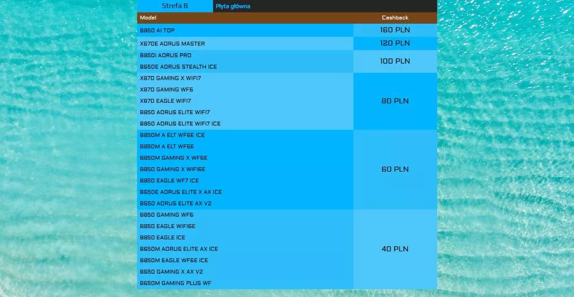Select the B650E AORUS STEALTH ICE row

(x=245, y=67)
